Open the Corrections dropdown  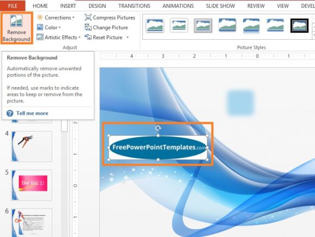pos(56,18)
